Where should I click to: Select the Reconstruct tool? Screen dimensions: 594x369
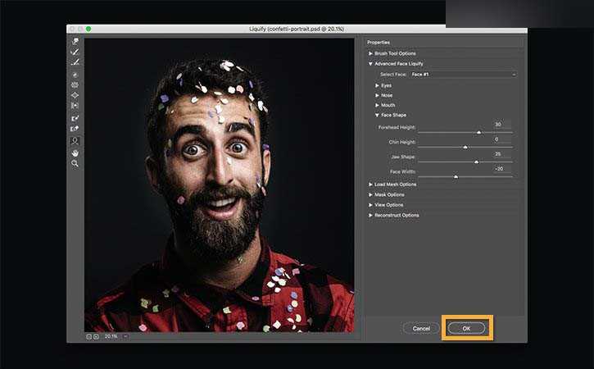(75, 52)
